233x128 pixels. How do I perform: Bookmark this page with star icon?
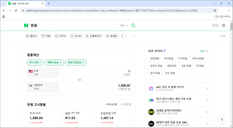click(x=215, y=11)
